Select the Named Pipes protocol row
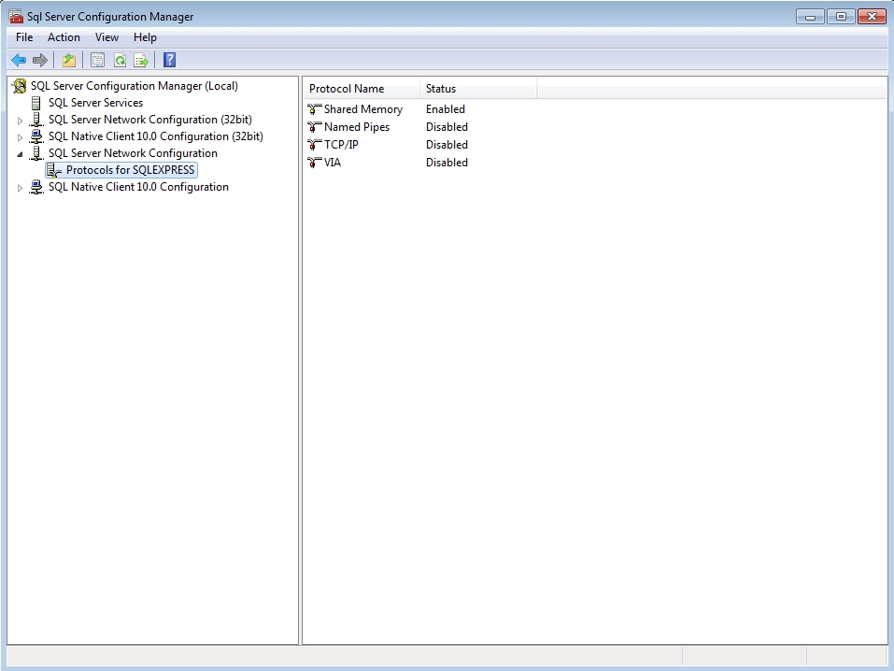The width and height of the screenshot is (894, 671). tap(356, 127)
